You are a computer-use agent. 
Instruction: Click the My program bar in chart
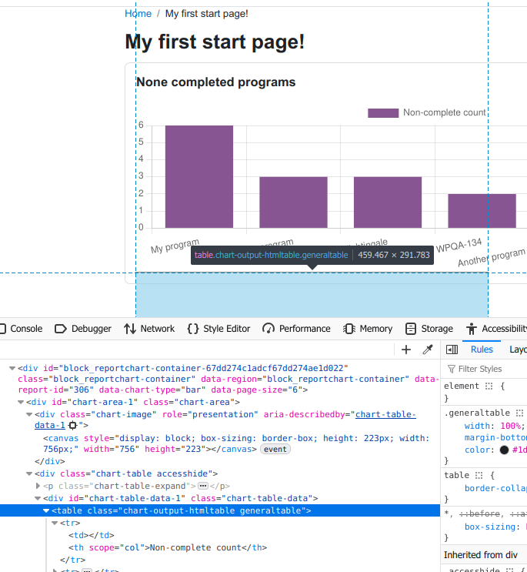click(199, 176)
